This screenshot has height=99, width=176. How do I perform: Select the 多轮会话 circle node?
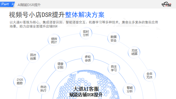(x=88, y=58)
